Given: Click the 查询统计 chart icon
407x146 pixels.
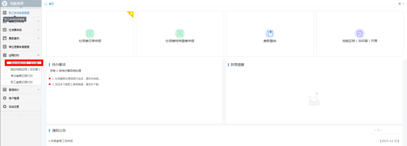Looking at the screenshot, I should 5,90.
